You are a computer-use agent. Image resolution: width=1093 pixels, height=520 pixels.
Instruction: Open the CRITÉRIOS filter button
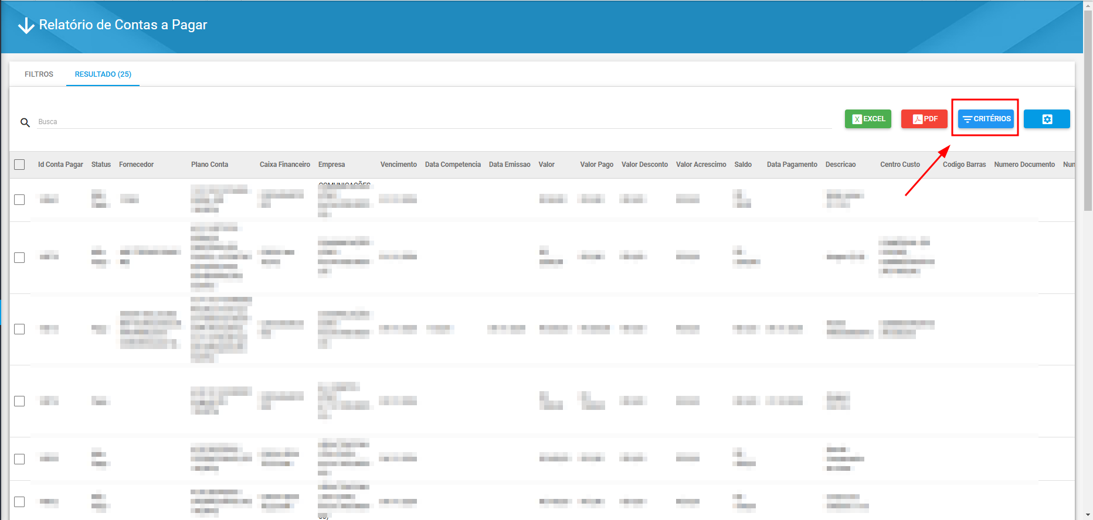click(x=986, y=119)
